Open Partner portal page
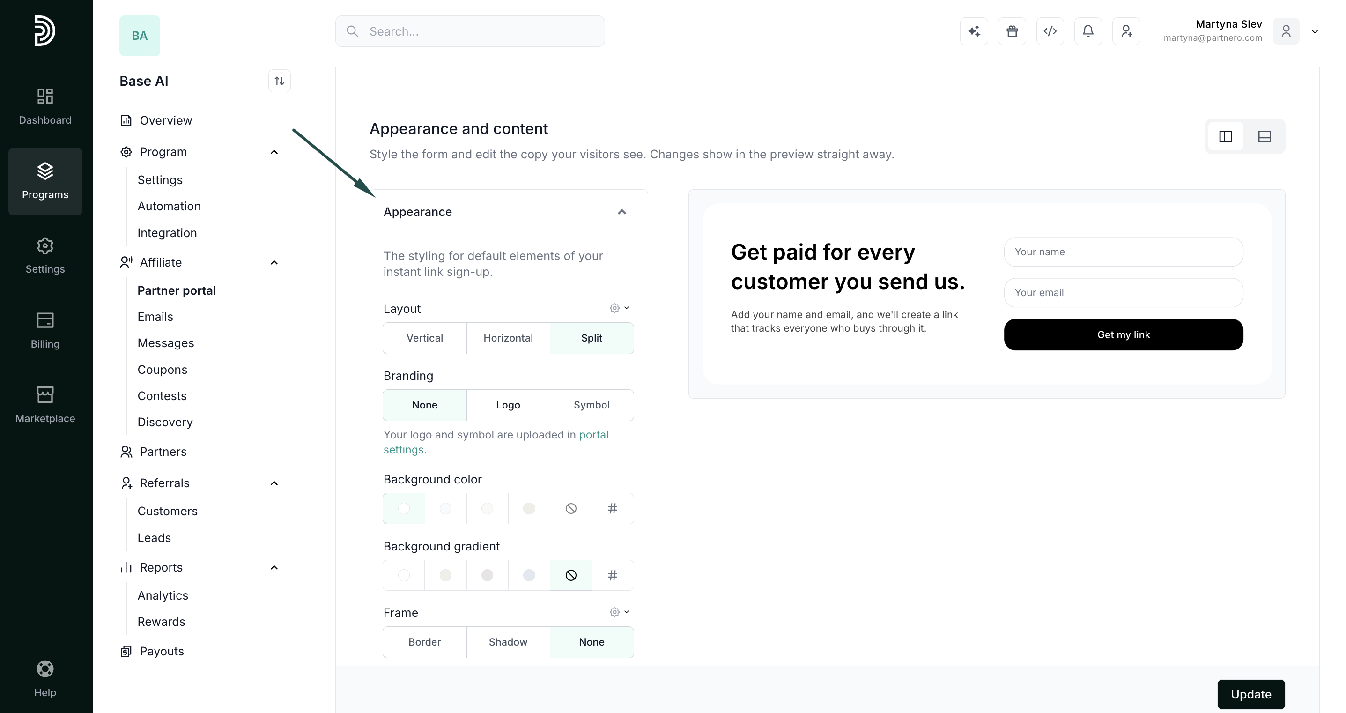Viewport: 1346px width, 713px height. tap(177, 290)
